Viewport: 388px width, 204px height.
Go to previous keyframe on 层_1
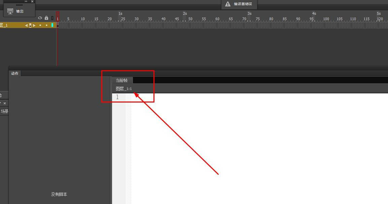tap(26, 25)
